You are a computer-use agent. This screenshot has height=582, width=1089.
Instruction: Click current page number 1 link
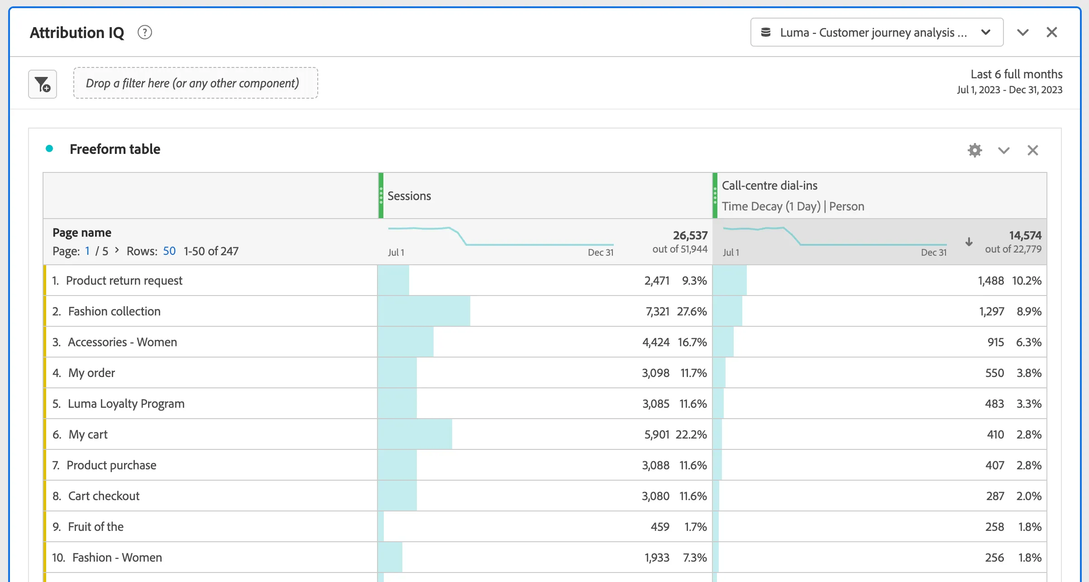[x=87, y=251]
